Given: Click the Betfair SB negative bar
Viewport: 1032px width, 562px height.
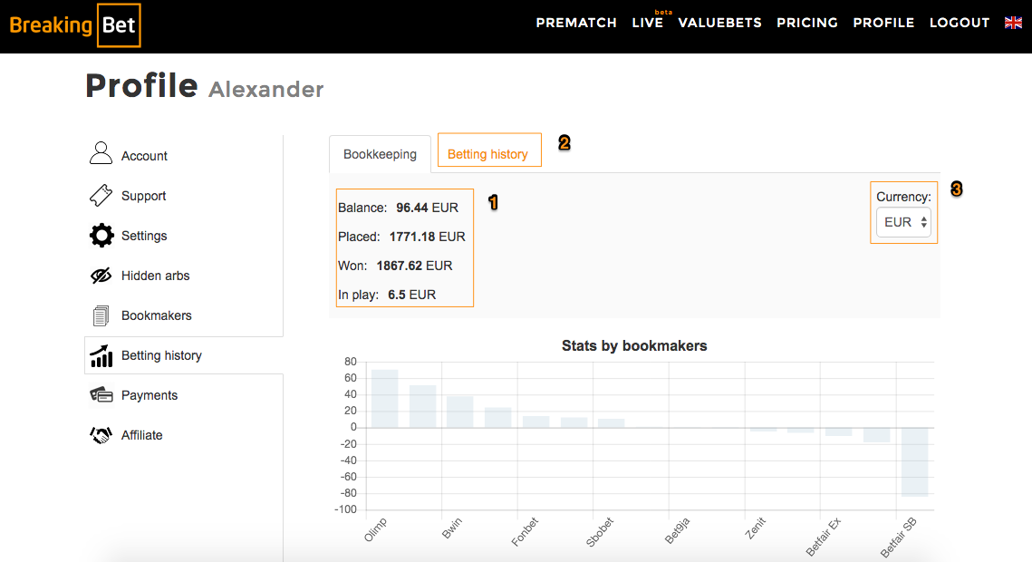Looking at the screenshot, I should [915, 462].
